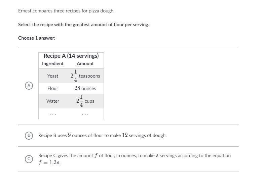The width and height of the screenshot is (265, 185).
Task: Pick the circle labeled C
Action: point(29,159)
